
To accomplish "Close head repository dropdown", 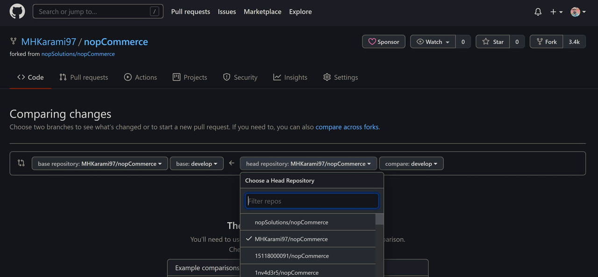I will pos(308,163).
